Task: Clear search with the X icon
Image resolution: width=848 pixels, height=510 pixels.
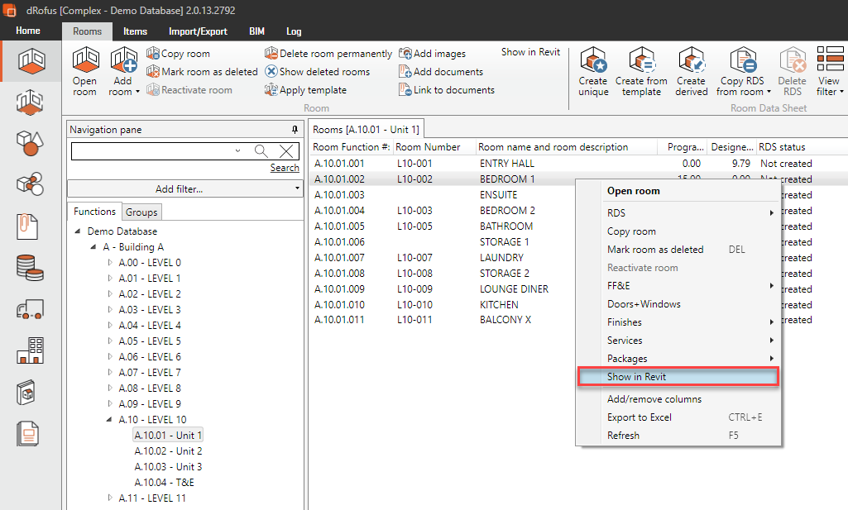Action: [286, 150]
